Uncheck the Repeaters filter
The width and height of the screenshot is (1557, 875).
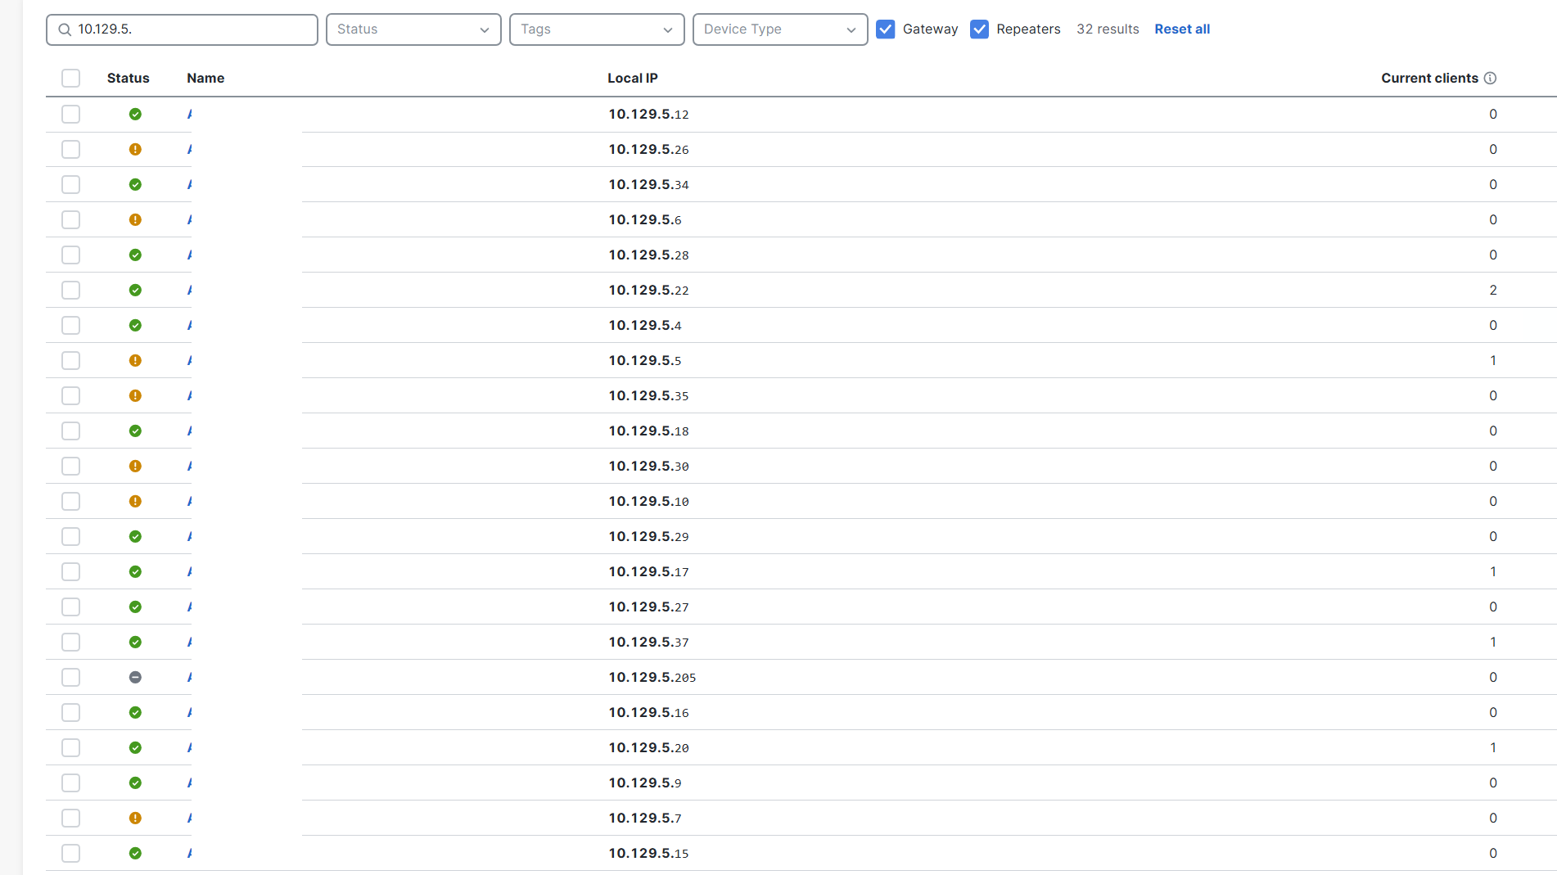[980, 29]
